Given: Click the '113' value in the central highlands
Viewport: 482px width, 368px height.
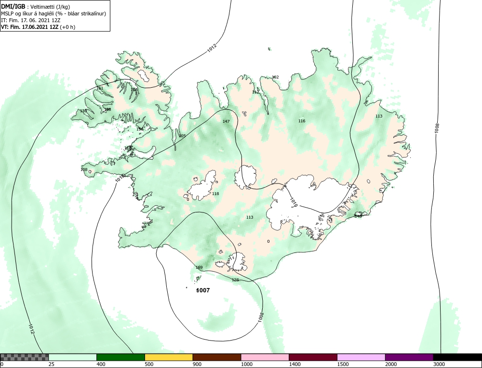Looking at the screenshot, I should coord(250,217).
